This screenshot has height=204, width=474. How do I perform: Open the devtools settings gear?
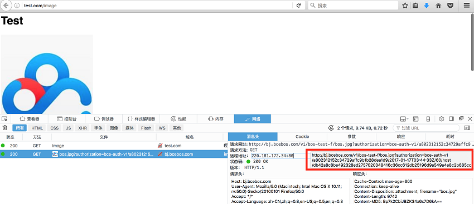[441, 119]
